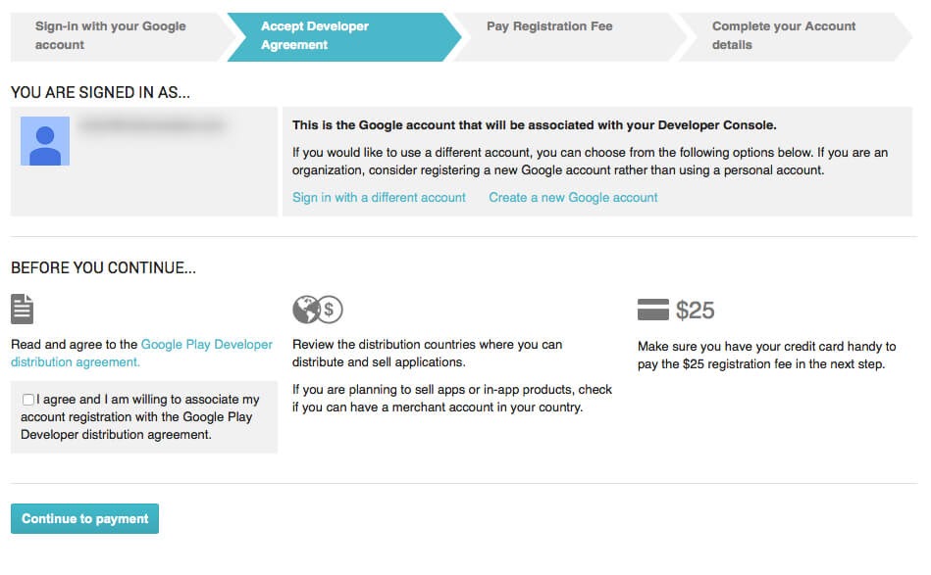Click the YOU ARE SIGNED IN AS heading
The width and height of the screenshot is (931, 575).
point(99,92)
